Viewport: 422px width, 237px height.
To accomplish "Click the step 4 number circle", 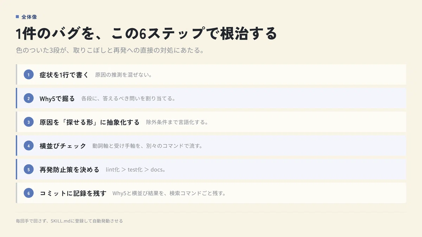I will (28, 145).
